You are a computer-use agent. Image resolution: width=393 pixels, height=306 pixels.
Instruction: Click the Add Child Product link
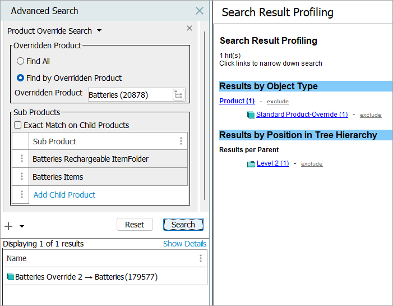(x=64, y=195)
